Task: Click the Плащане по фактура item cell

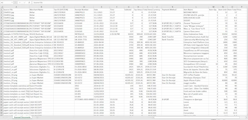Action: coord(196,99)
